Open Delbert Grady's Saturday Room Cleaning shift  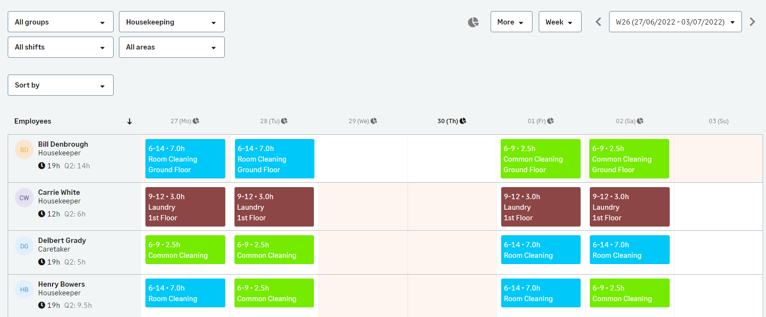(630, 250)
